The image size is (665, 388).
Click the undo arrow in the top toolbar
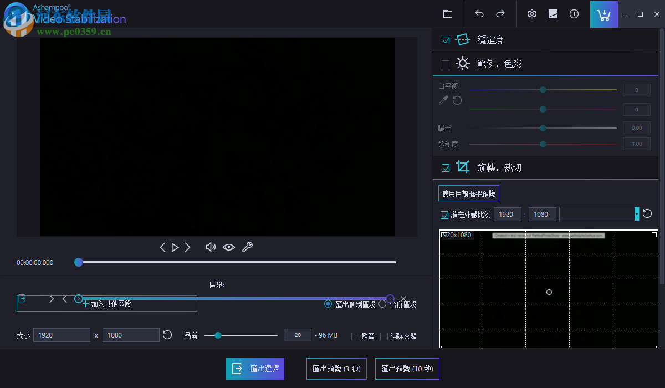(479, 14)
